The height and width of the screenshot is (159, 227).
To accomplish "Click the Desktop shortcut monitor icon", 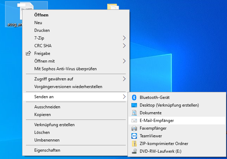I will pos(134,105).
